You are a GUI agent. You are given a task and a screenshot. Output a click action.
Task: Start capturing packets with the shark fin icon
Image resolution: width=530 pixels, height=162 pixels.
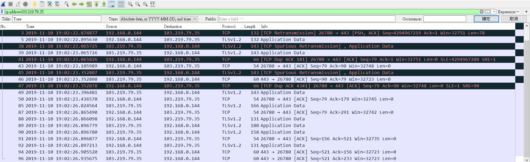[3, 4]
